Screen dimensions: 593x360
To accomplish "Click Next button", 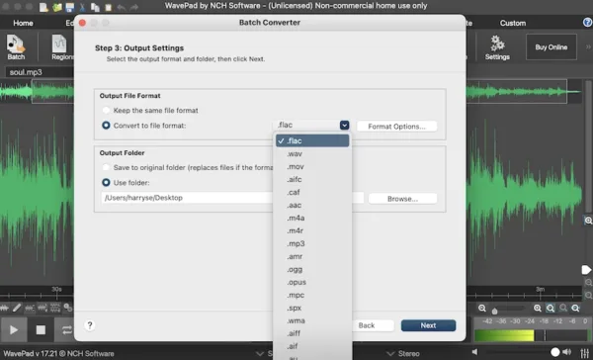I will [x=428, y=325].
